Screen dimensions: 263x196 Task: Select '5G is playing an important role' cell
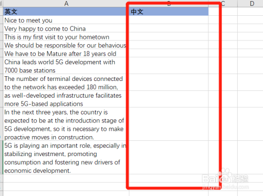pos(66,158)
